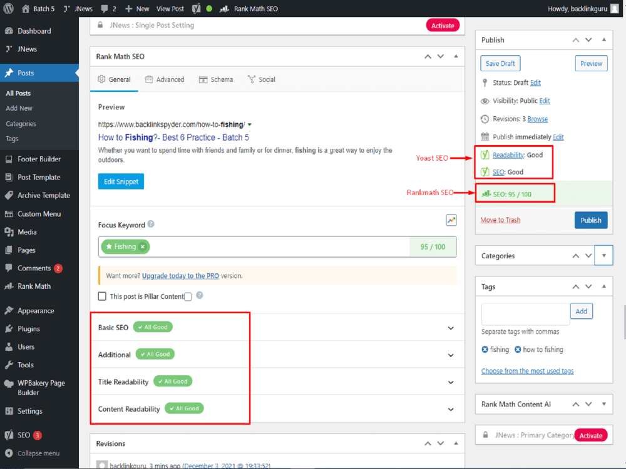Switch to the Social tab

point(262,79)
